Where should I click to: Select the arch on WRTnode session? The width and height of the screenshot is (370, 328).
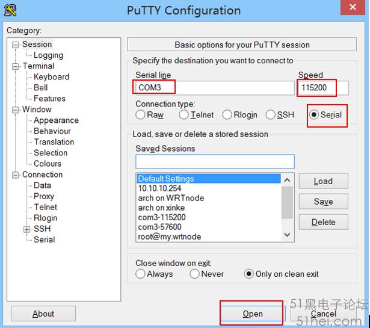pyautogui.click(x=209, y=198)
